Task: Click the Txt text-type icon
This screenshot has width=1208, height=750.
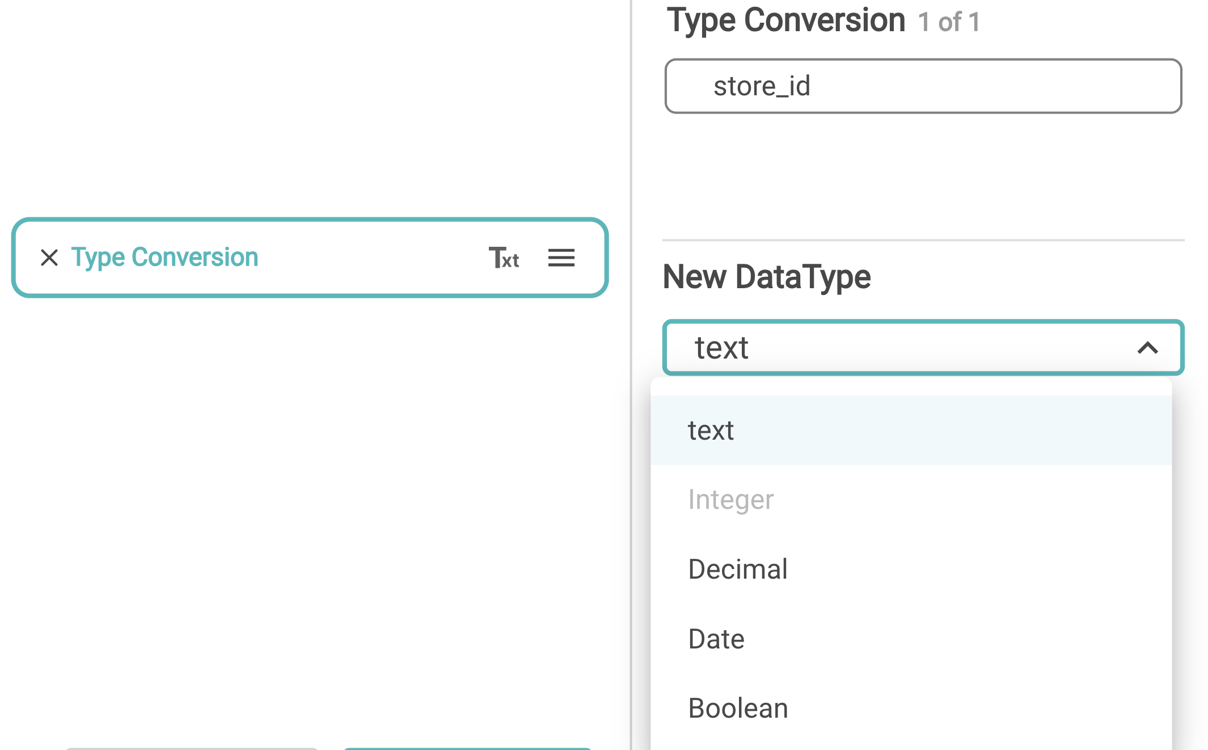Action: pos(504,258)
